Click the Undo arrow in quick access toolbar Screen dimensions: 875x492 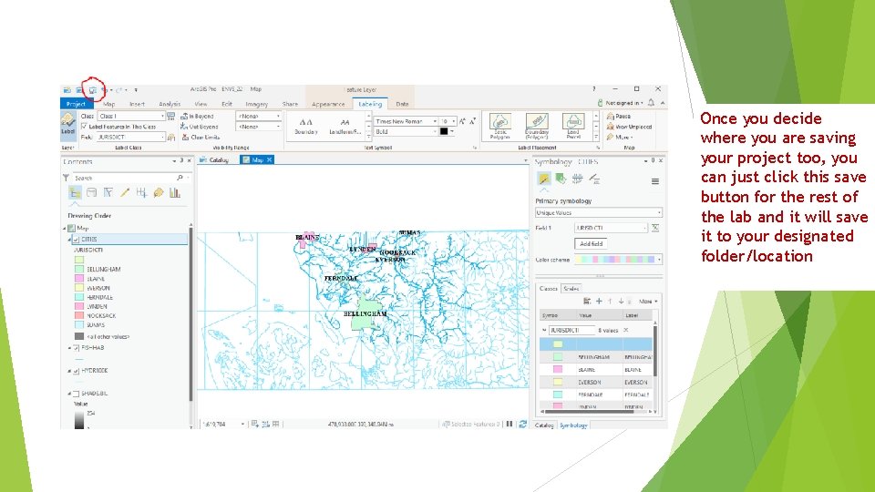(105, 90)
